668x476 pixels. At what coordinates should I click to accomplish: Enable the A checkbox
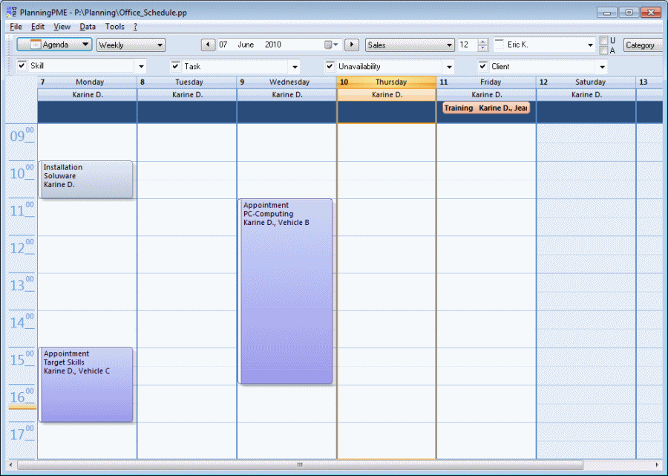click(x=603, y=50)
